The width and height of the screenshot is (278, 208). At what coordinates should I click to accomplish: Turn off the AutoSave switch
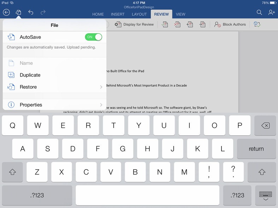point(93,37)
